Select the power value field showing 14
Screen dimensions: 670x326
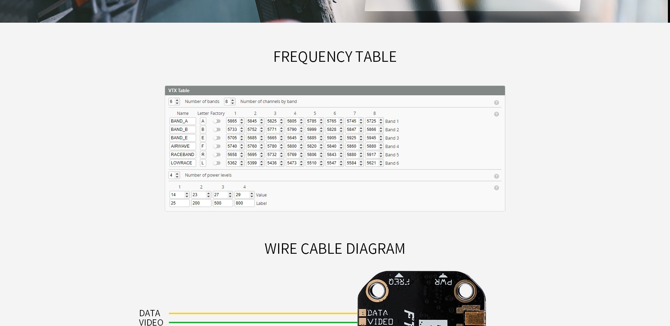tap(177, 195)
